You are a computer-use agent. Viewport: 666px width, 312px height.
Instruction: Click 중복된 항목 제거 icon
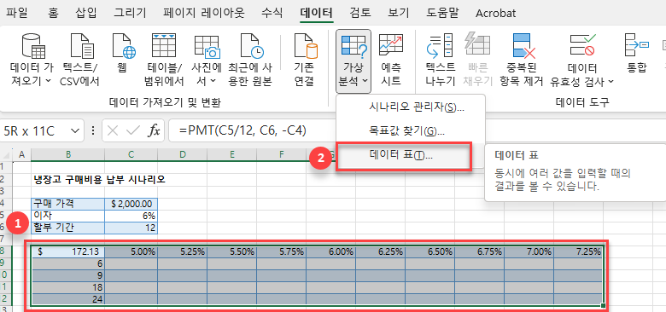point(524,46)
